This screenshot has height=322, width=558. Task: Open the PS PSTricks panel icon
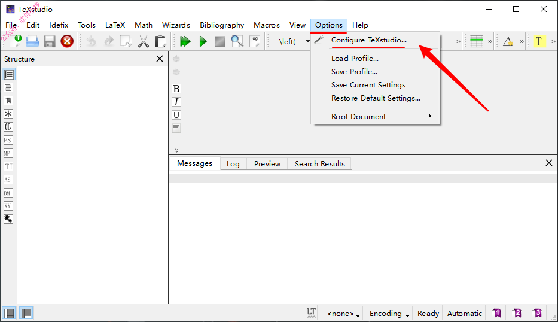tap(8, 140)
